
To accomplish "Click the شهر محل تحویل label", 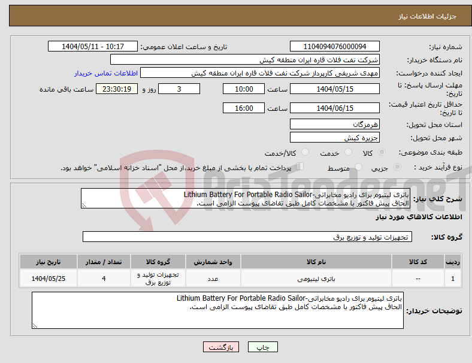I will (x=437, y=138).
